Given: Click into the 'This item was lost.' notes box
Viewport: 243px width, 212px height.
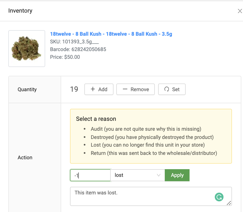Looking at the screenshot, I should (143, 196).
